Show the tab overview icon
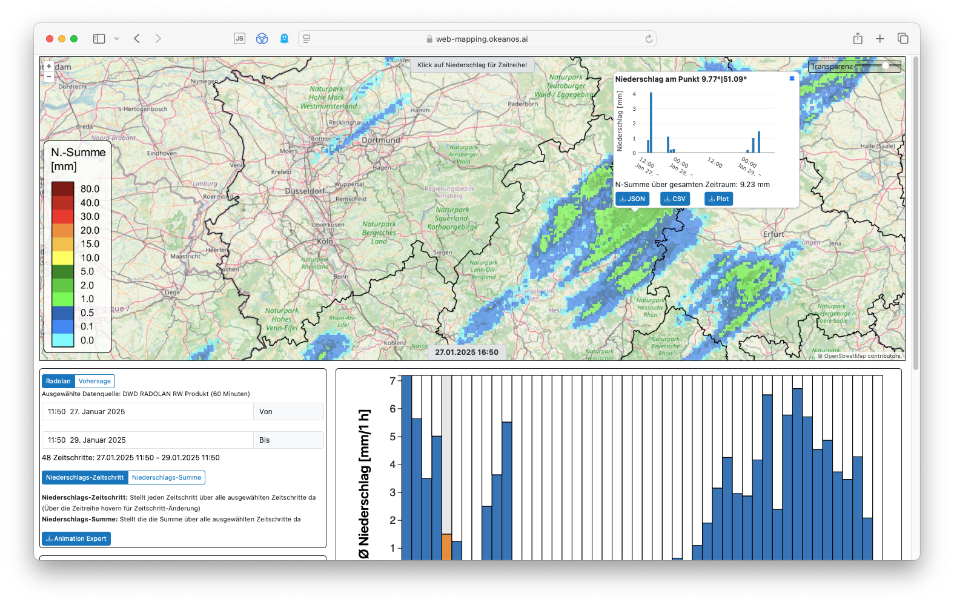The height and width of the screenshot is (605, 954). [x=903, y=39]
